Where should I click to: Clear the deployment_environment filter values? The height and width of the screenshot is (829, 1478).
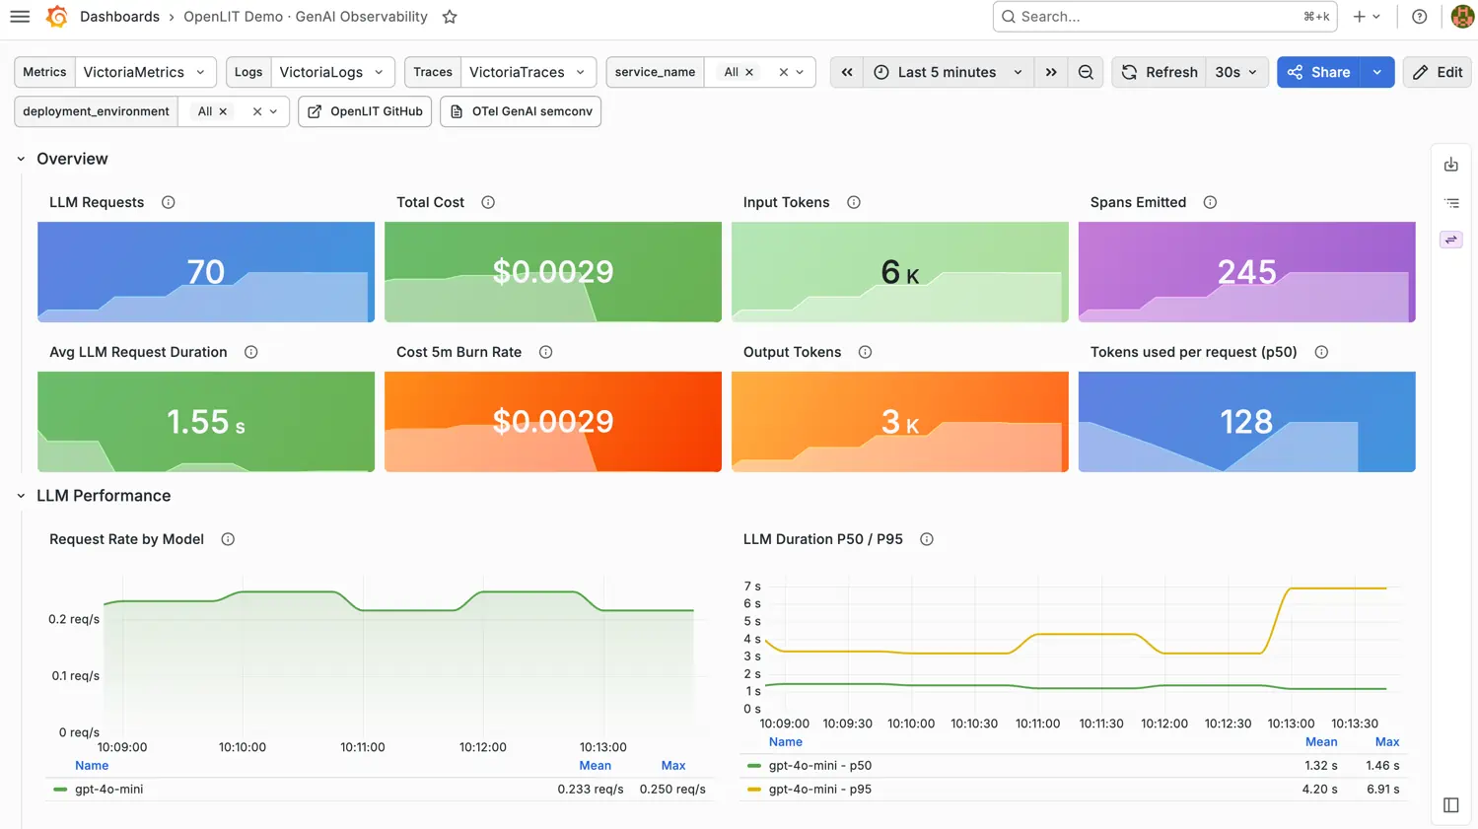tap(257, 111)
